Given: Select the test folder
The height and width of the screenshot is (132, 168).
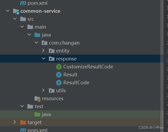Looking at the screenshot, I should (39, 106).
